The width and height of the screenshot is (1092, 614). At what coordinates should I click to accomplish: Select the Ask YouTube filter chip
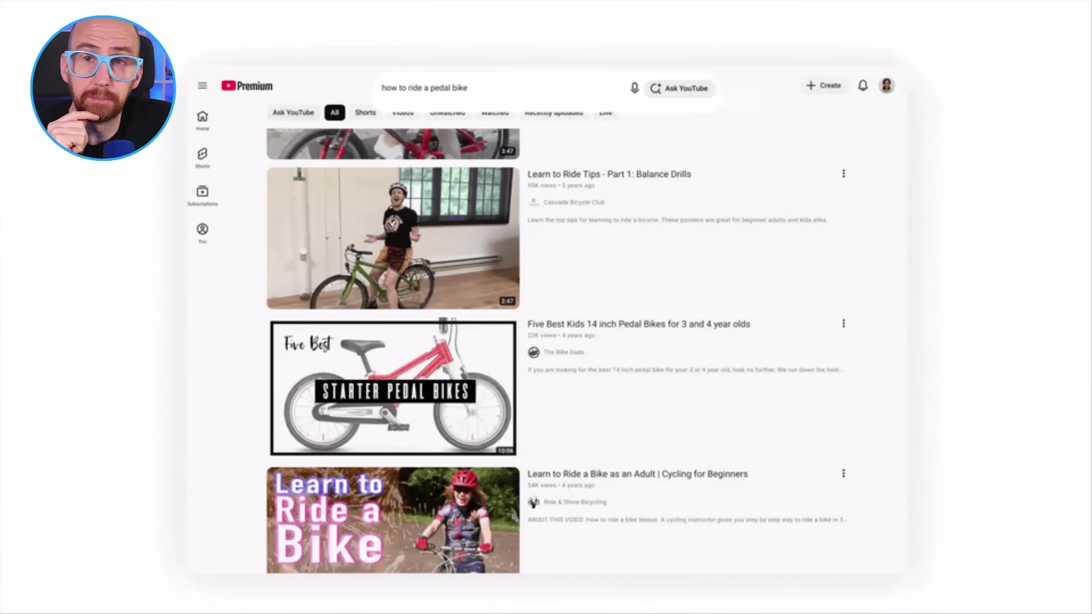tap(293, 113)
